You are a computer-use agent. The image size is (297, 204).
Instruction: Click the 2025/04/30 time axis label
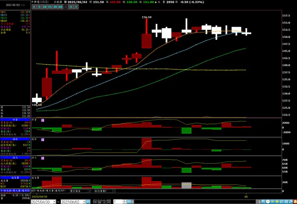39,197
